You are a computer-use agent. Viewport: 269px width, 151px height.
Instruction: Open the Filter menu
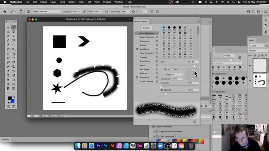tap(82, 2)
